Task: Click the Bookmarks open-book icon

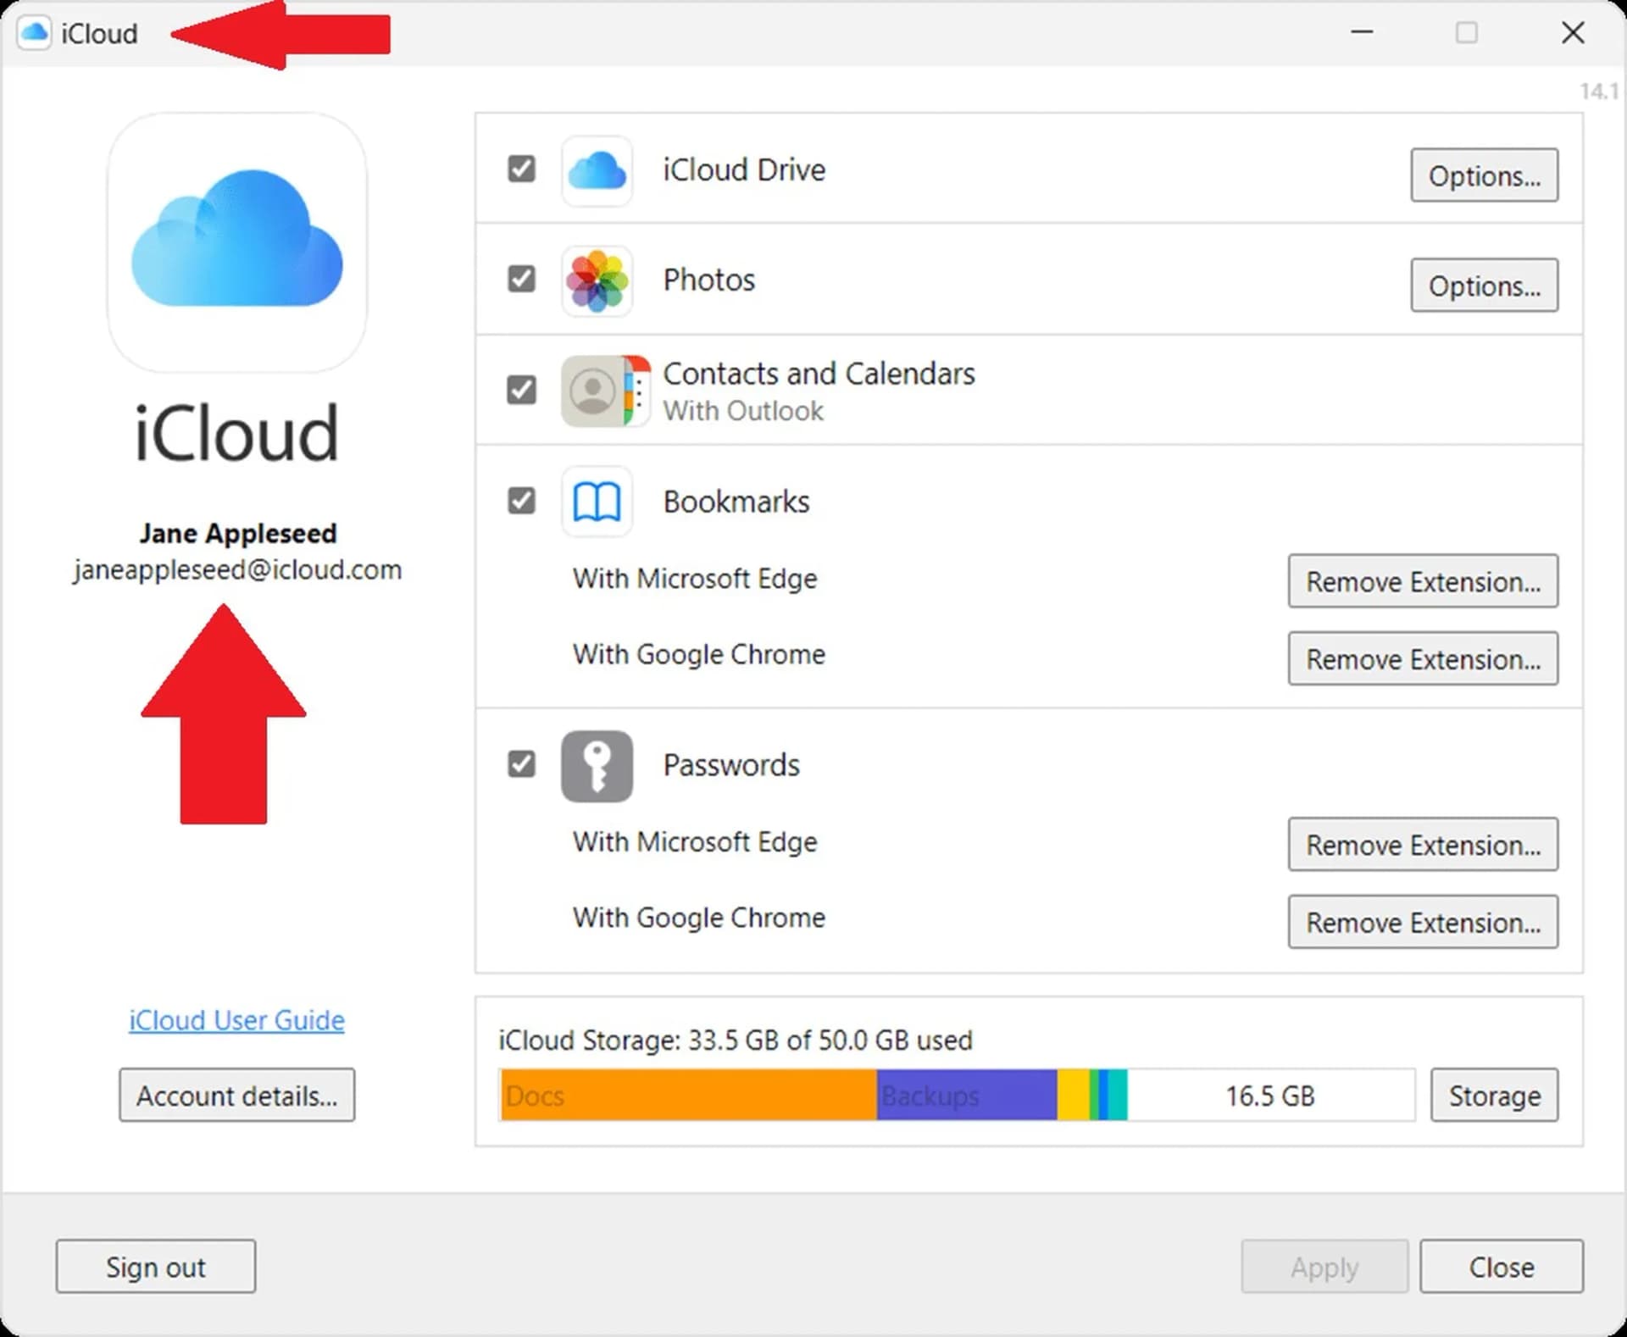Action: (x=597, y=502)
